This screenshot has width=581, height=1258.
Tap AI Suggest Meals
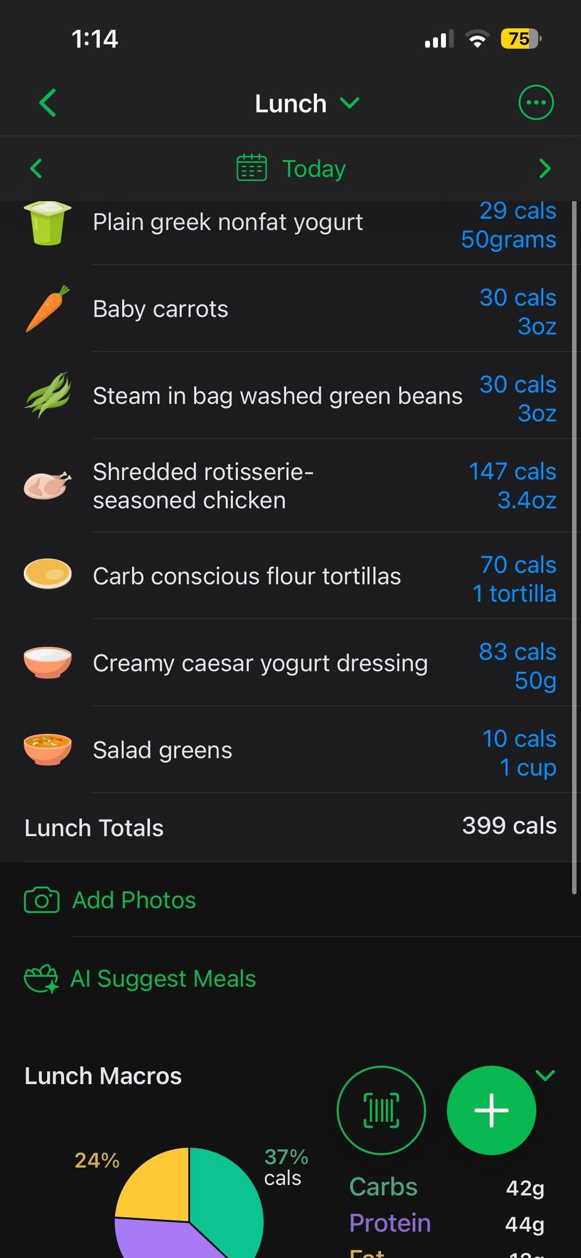pyautogui.click(x=163, y=979)
